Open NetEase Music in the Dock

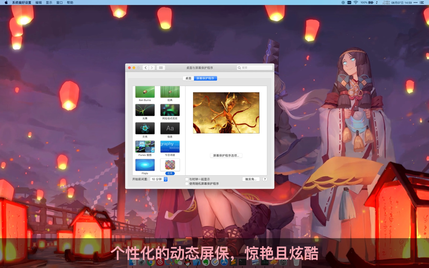pyautogui.click(x=160, y=262)
